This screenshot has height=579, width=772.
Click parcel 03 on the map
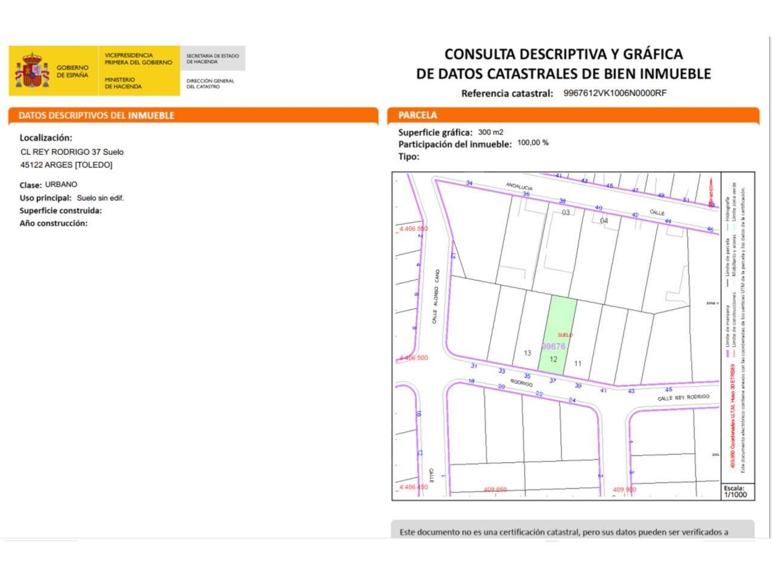click(565, 213)
